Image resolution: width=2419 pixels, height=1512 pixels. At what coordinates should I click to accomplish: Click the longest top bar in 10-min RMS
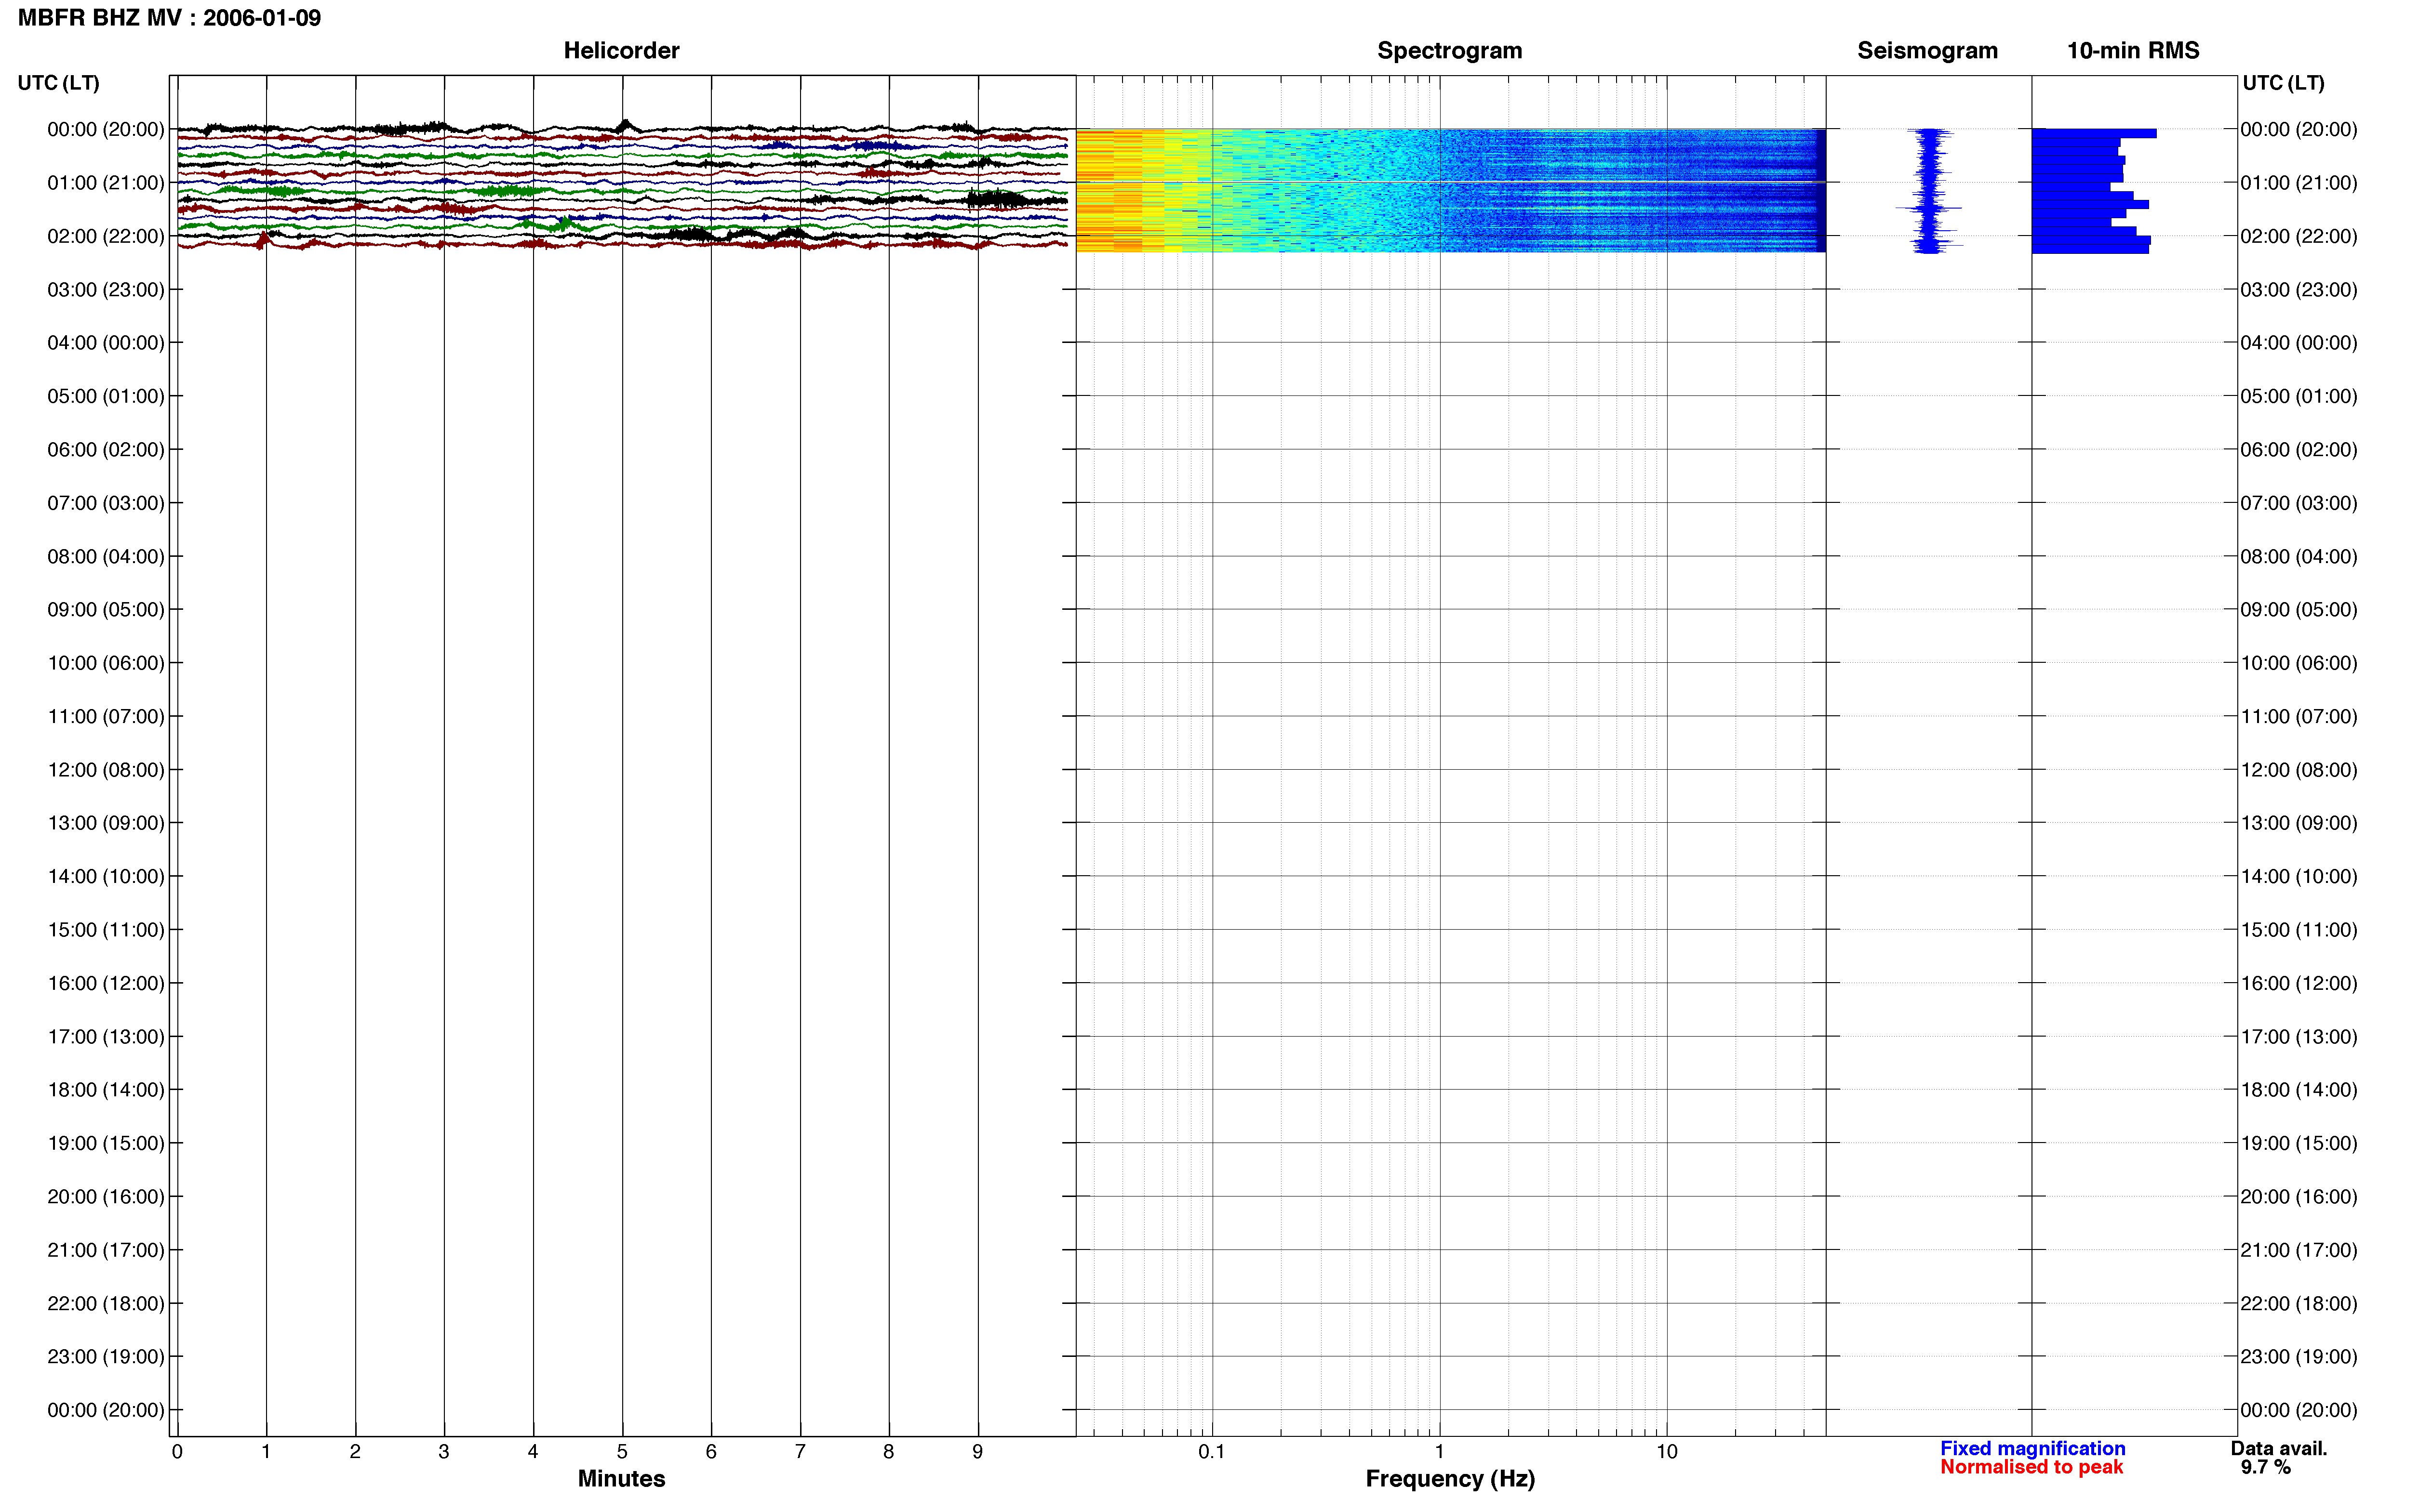click(x=2094, y=133)
